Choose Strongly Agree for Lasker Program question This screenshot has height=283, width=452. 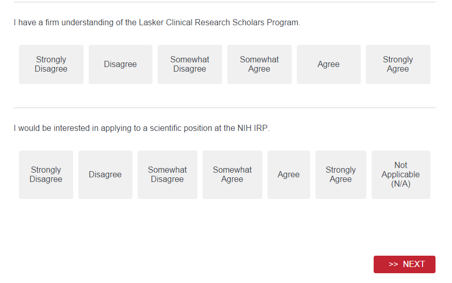[x=398, y=64]
